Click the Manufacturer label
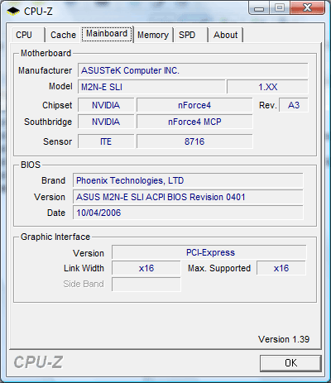Viewport: 331px width, 383px height. point(45,70)
